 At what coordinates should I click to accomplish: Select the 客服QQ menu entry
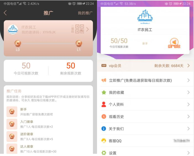pyautogui.click(x=145, y=141)
